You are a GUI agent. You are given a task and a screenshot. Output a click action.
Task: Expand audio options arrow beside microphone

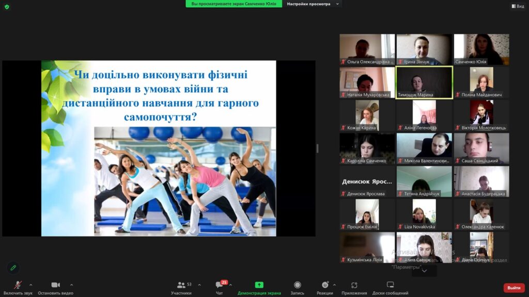(30, 285)
